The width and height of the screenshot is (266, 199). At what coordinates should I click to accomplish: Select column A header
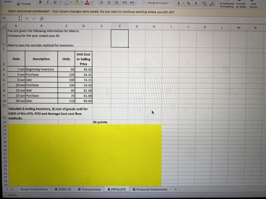tap(16, 26)
